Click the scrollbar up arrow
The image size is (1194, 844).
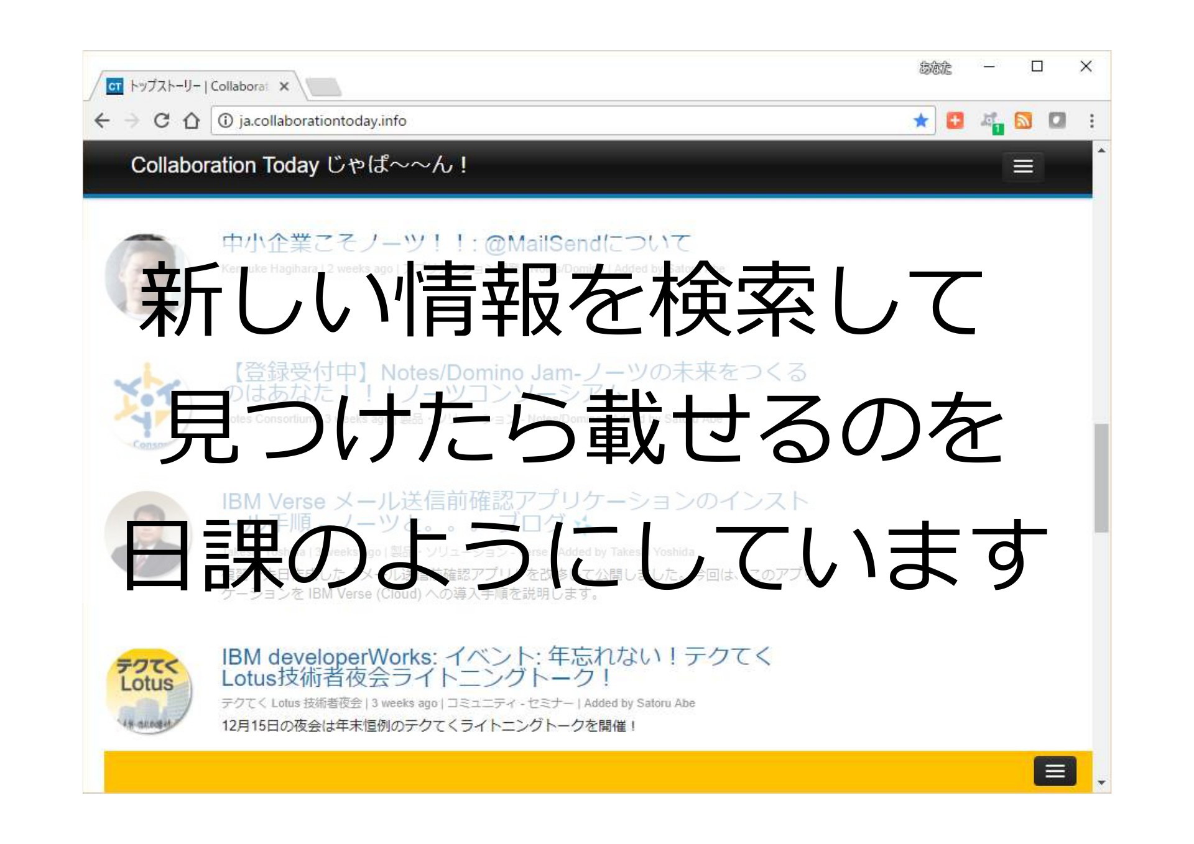1101,150
